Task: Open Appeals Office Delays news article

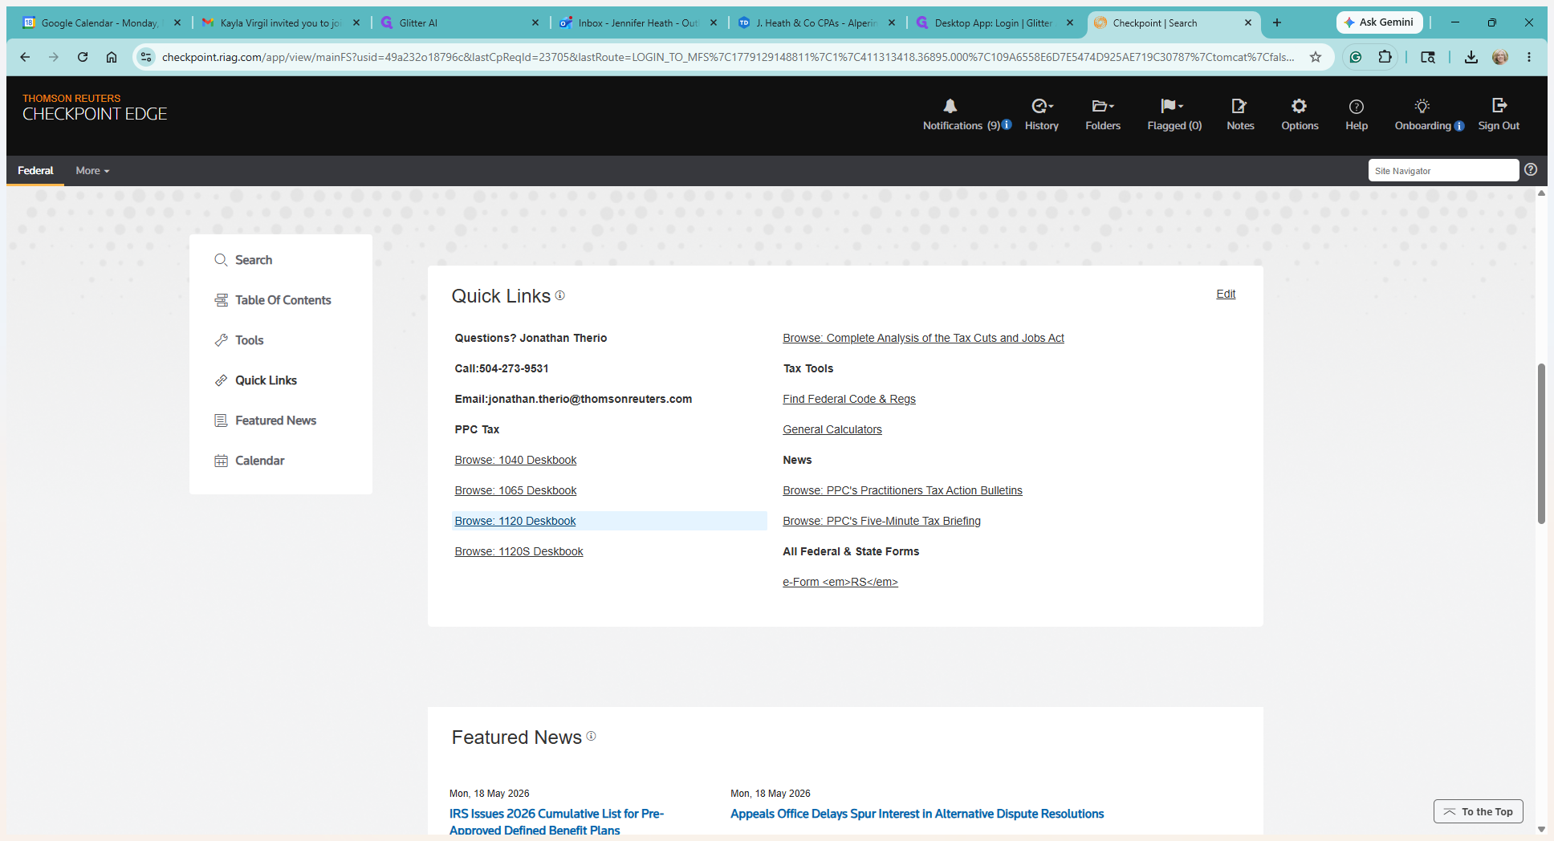Action: [917, 814]
